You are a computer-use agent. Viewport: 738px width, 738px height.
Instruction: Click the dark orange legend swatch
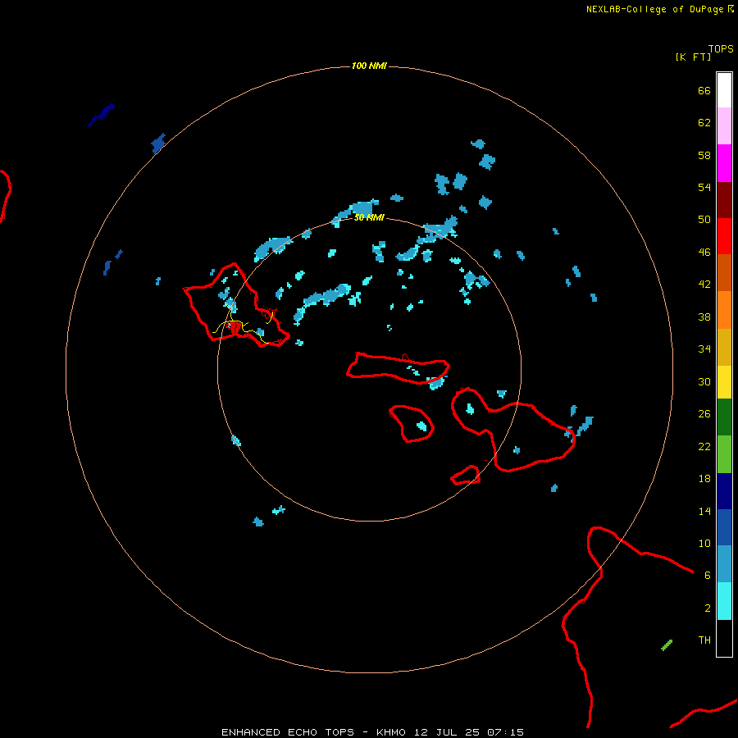[724, 272]
